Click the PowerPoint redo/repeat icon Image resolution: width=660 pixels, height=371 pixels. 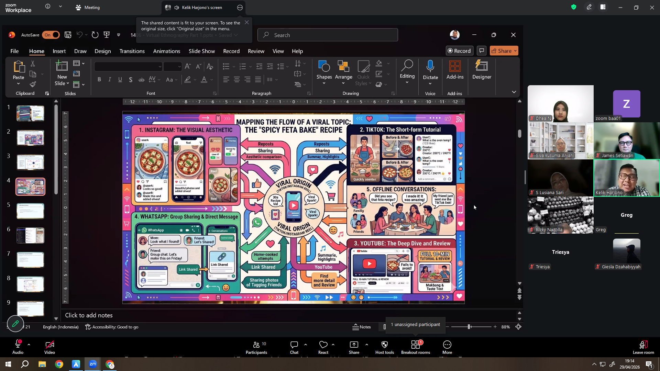95,35
